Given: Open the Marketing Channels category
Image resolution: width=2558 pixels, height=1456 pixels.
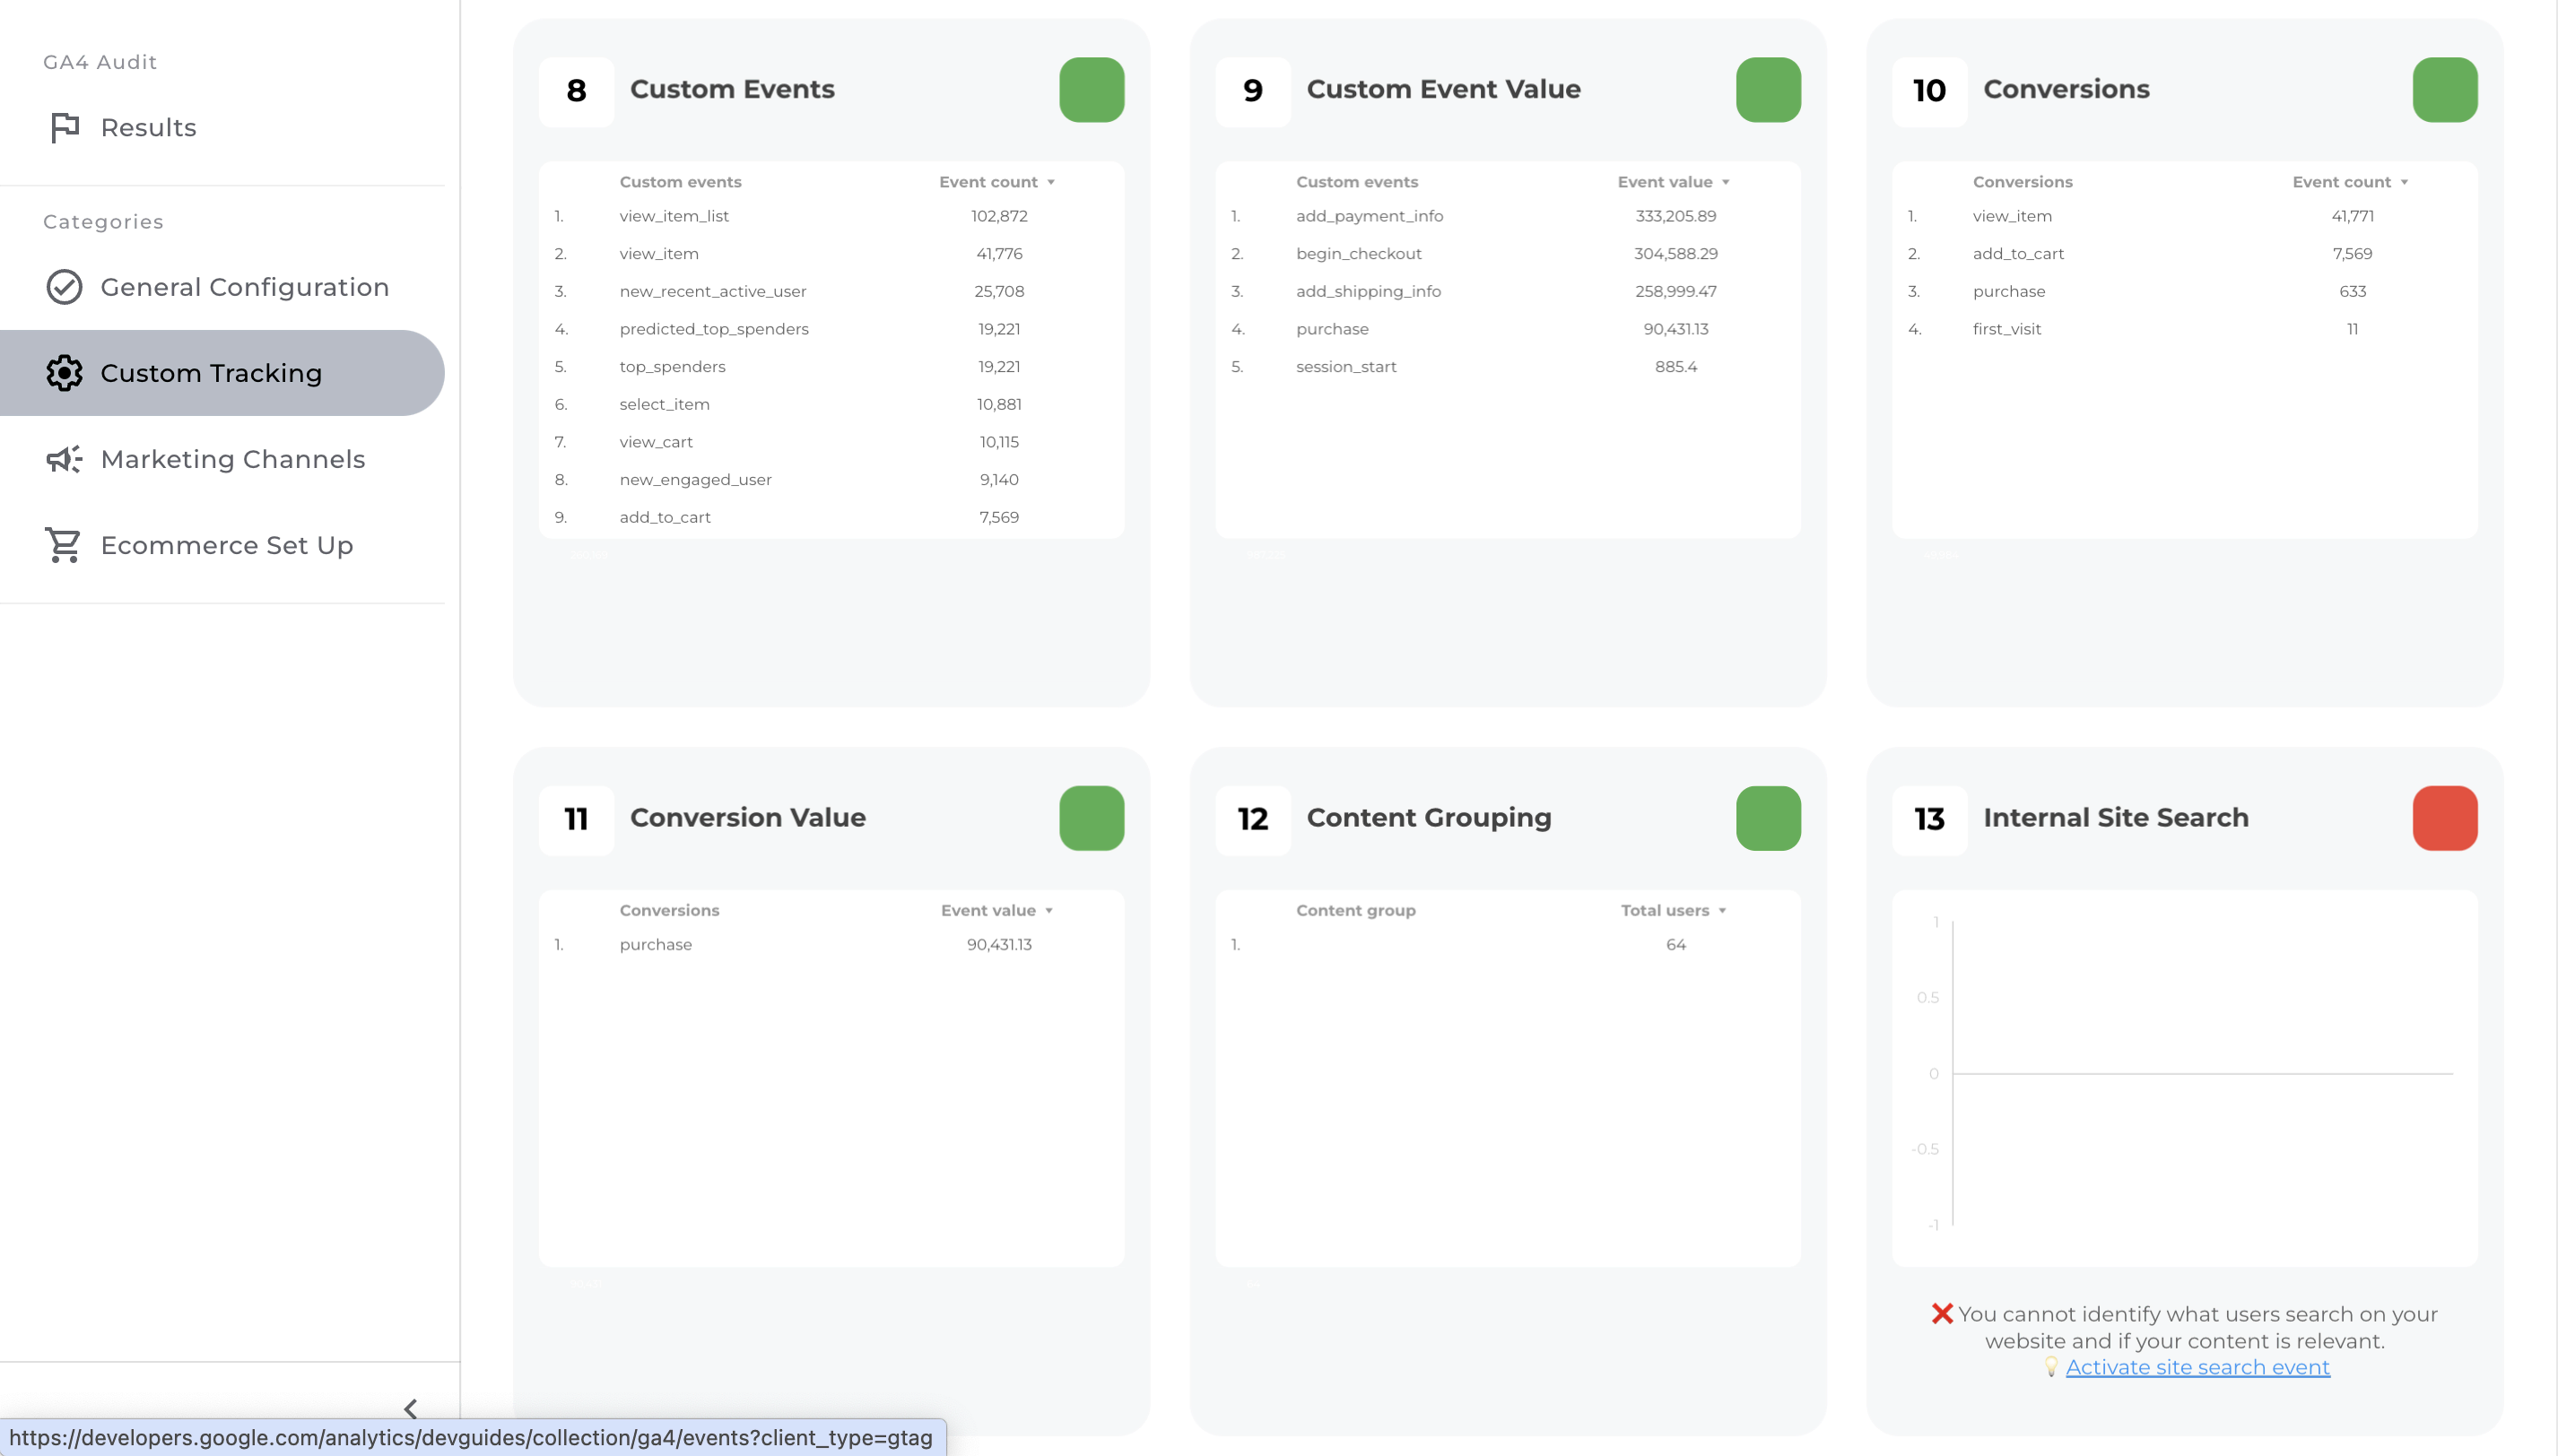Looking at the screenshot, I should tap(232, 458).
